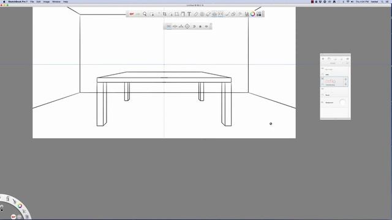Select the Crop tool
This screenshot has height=220, width=392.
(x=165, y=14)
